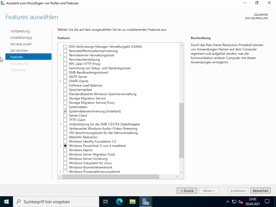Enable the Telnet-Client checkbox
276x207 pixels.
(x=65, y=116)
